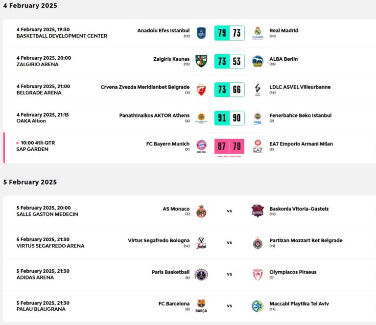This screenshot has width=376, height=325.
Task: Select the AS Monaco club logo
Action: pos(201,211)
